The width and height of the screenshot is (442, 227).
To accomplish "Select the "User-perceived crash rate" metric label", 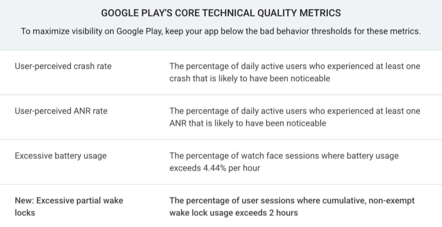I will click(63, 66).
